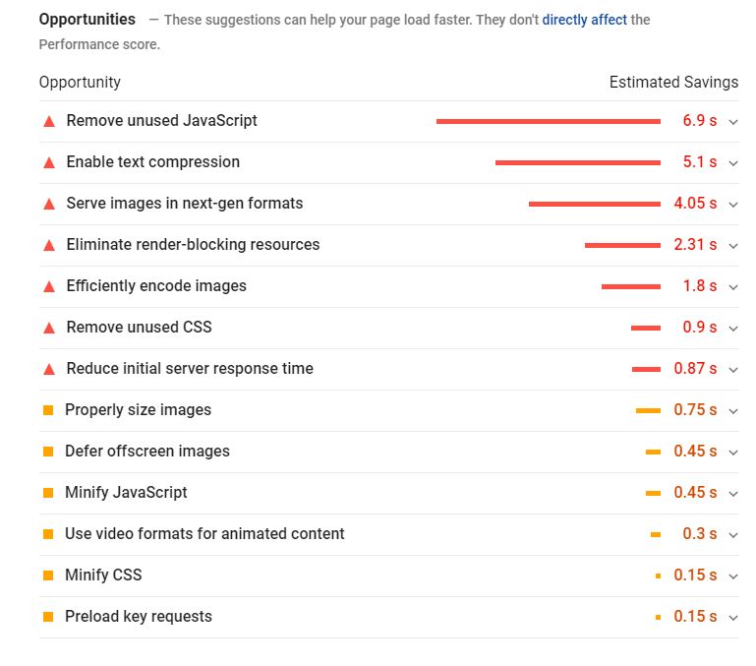Image resolution: width=756 pixels, height=666 pixels.
Task: Click orange square icon beside Preload key requests
Action: pos(48,617)
